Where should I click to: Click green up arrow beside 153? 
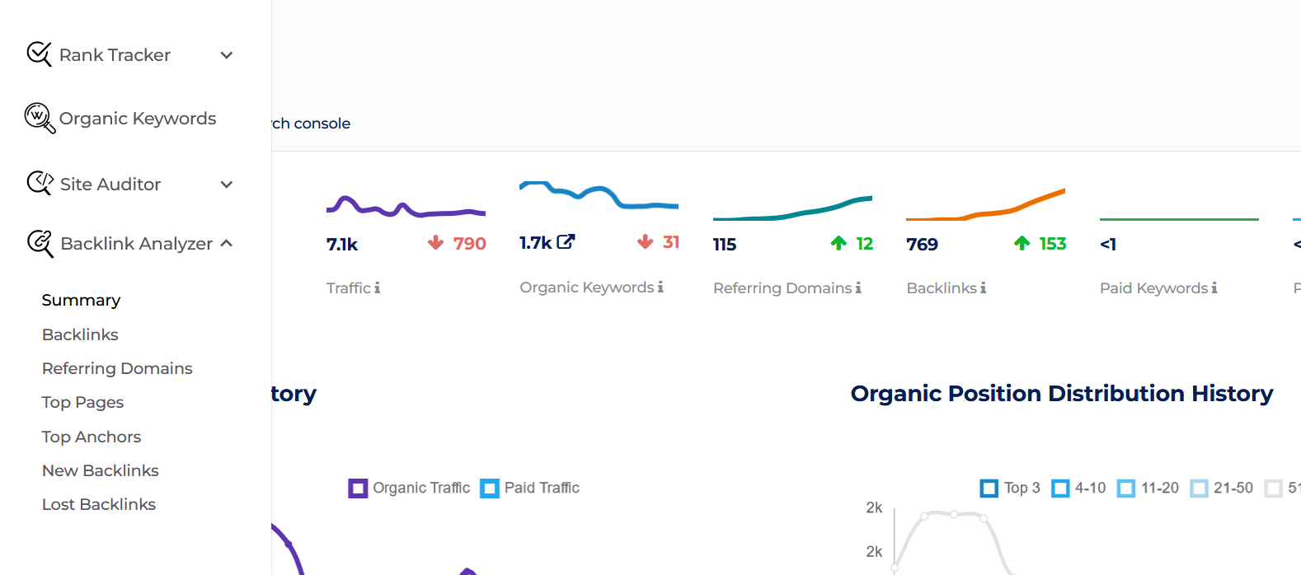coord(1022,242)
